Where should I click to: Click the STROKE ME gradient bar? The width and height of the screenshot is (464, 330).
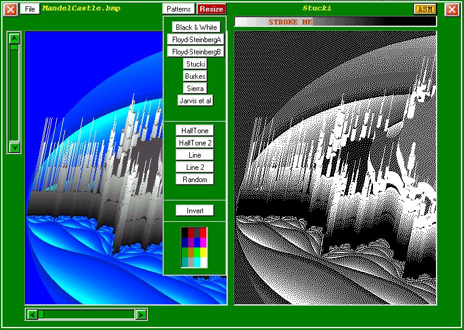(335, 22)
